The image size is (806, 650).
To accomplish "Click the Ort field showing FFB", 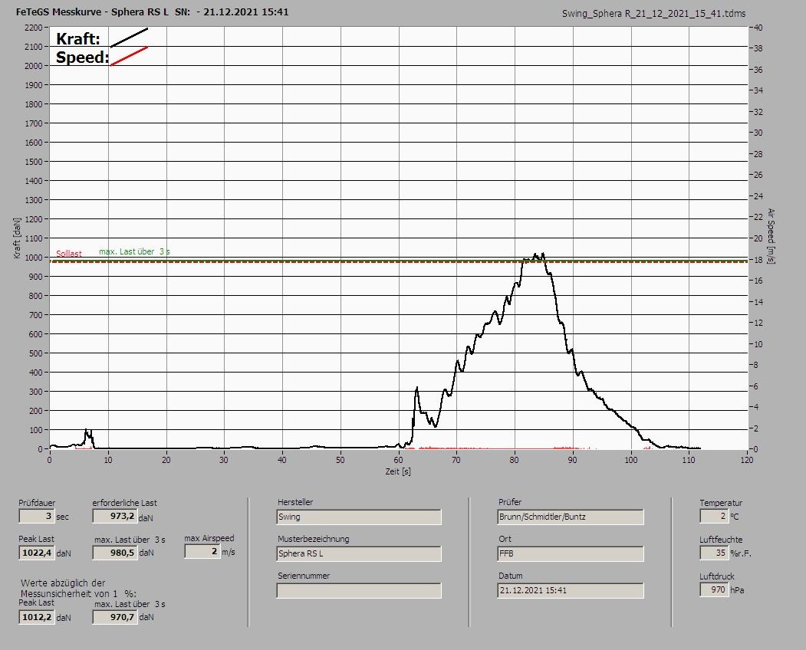I will tap(571, 554).
